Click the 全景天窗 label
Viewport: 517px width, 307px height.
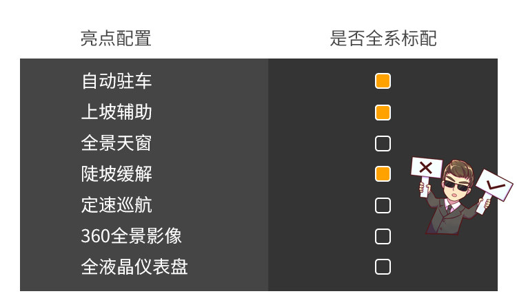(x=116, y=143)
